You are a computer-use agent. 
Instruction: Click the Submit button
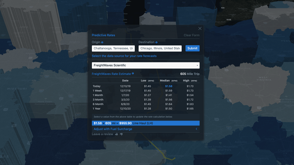coord(192,48)
